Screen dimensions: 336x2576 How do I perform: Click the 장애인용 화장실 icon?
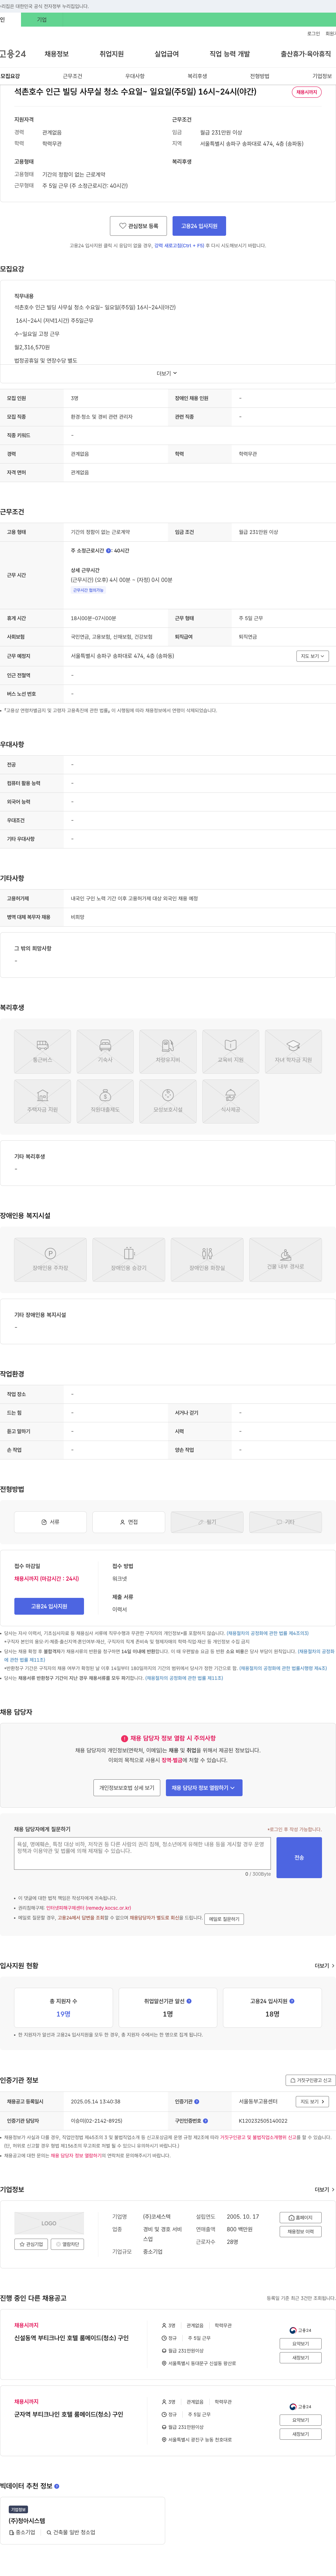pyautogui.click(x=207, y=1260)
